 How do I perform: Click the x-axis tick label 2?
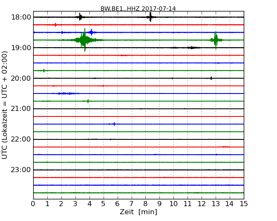61,204
